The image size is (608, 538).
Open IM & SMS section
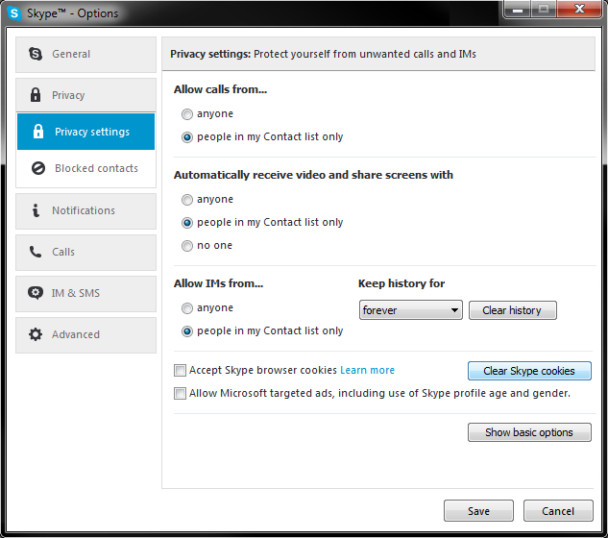tap(85, 294)
